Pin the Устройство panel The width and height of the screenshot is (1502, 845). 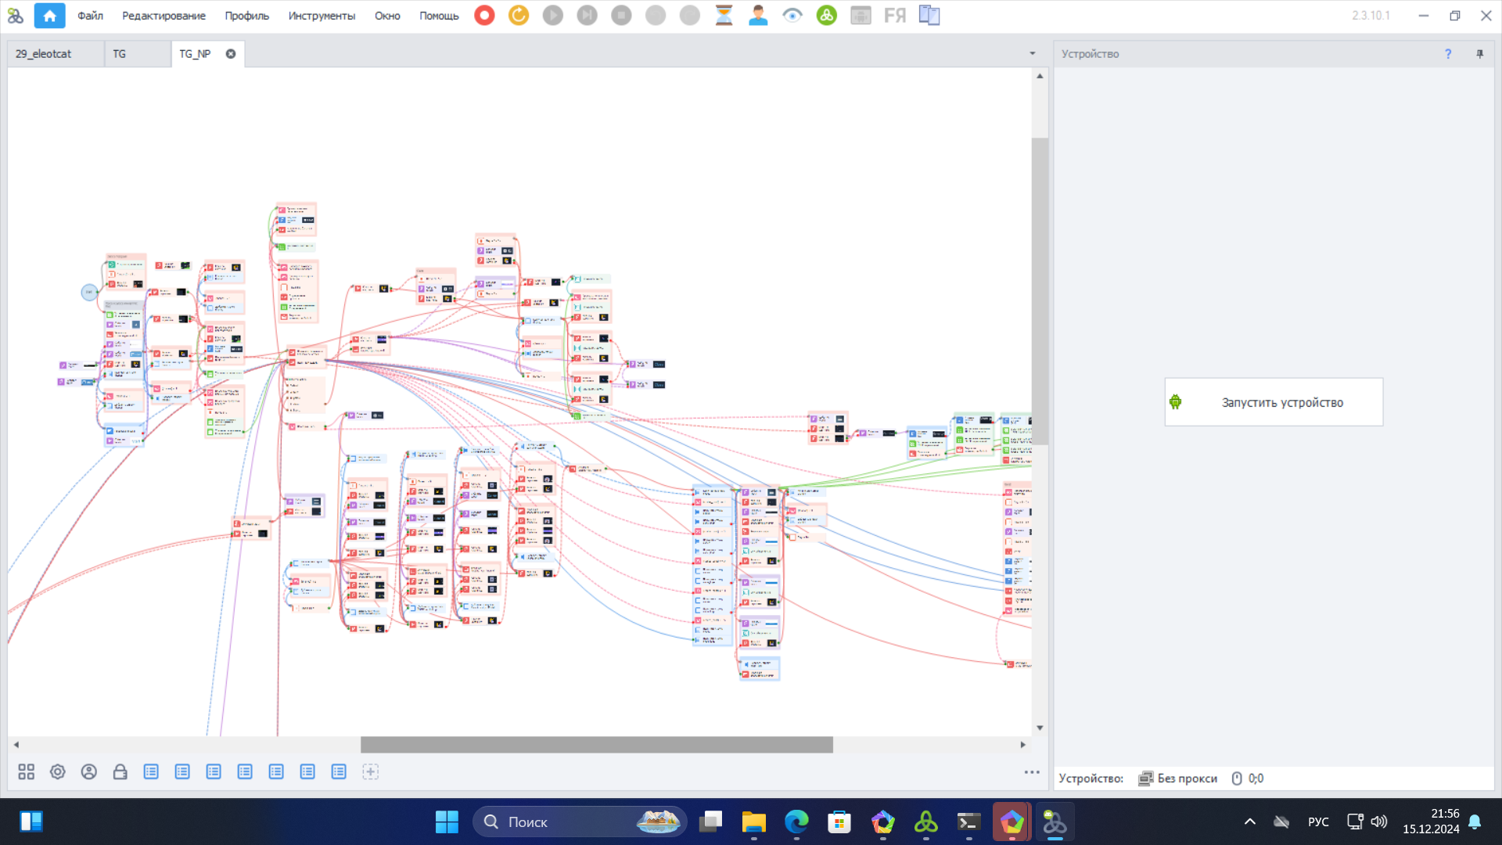[x=1480, y=54]
